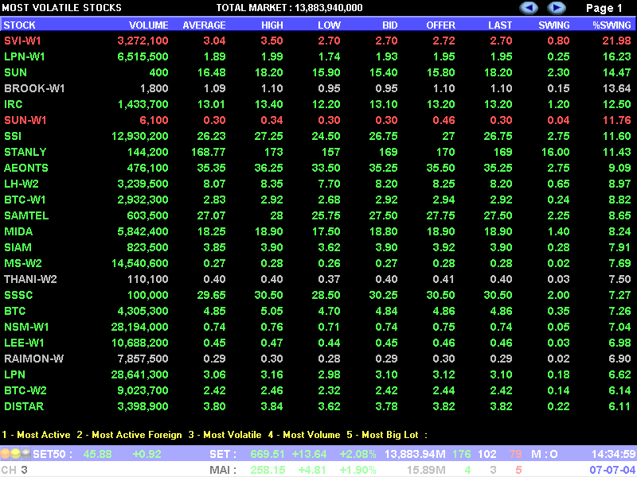This screenshot has height=477, width=637.
Task: Click the LOW column header
Action: [x=329, y=25]
